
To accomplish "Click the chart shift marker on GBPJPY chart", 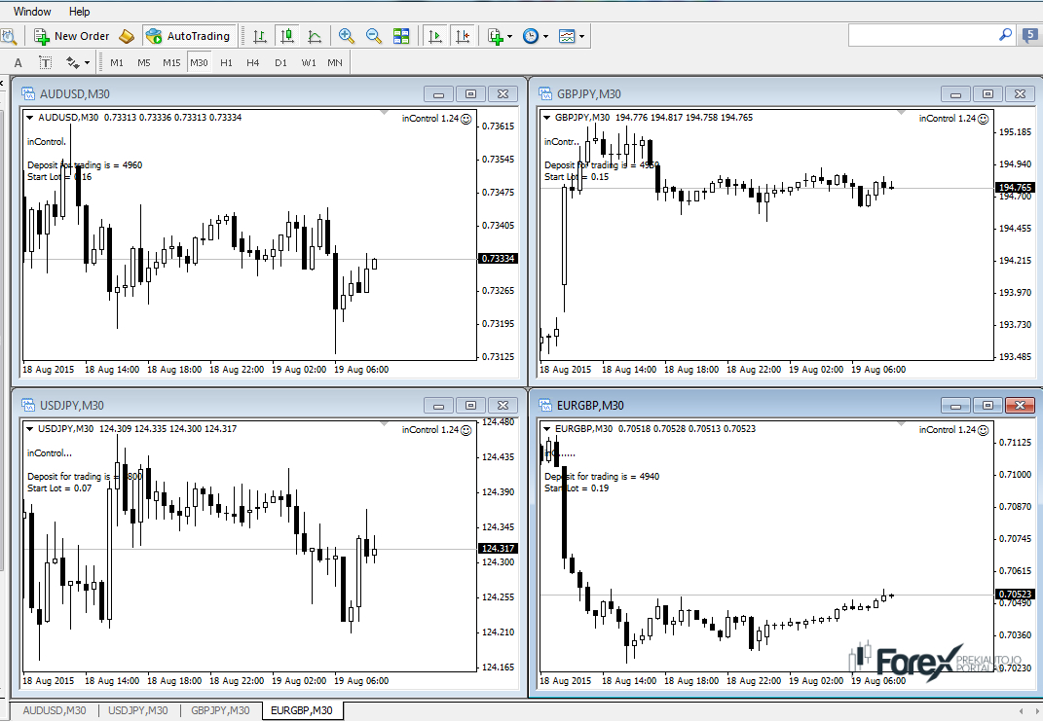I will coord(902,113).
